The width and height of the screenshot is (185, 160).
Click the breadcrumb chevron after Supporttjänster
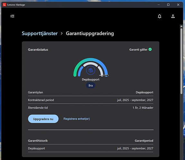point(62,33)
